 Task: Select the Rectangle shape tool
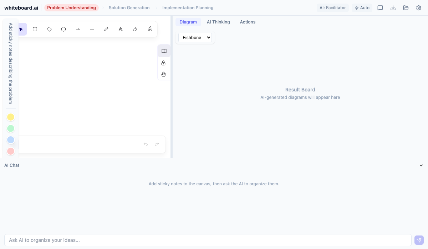coord(35,29)
